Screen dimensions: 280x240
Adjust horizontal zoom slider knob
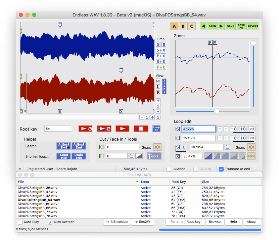pos(217,111)
